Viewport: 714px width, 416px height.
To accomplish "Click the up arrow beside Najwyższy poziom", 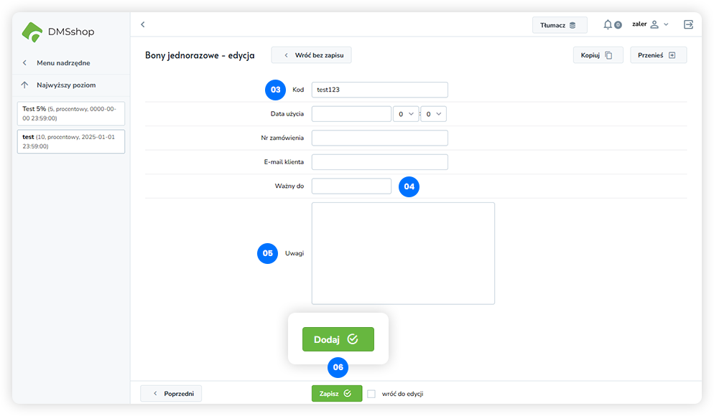I will coord(25,85).
